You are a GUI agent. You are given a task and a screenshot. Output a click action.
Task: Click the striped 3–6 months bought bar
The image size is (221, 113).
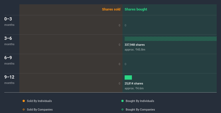coord(171,39)
